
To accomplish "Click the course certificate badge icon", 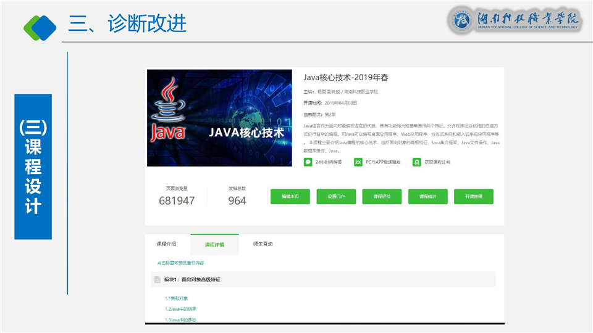I will point(418,162).
